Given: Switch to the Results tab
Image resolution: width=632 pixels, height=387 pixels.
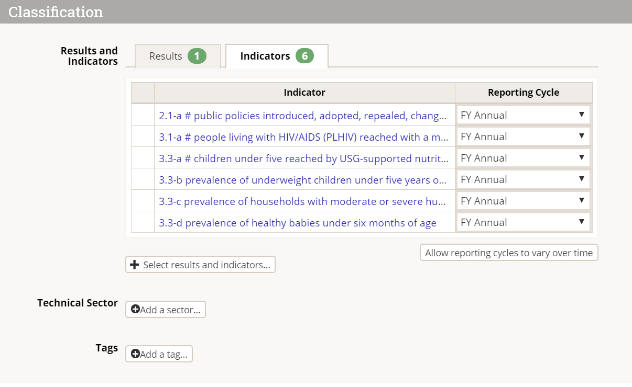Looking at the screenshot, I should [x=166, y=56].
